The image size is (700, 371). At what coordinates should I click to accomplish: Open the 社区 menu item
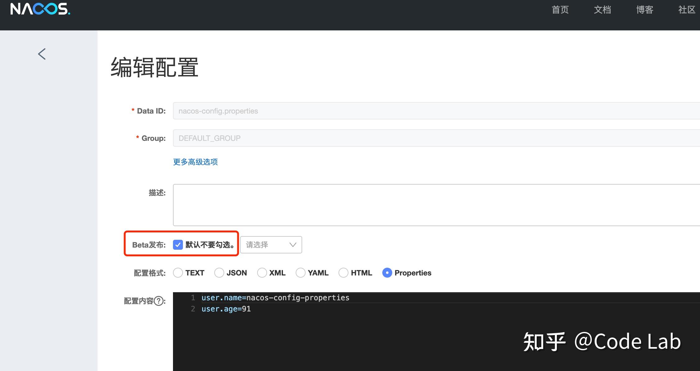point(686,10)
